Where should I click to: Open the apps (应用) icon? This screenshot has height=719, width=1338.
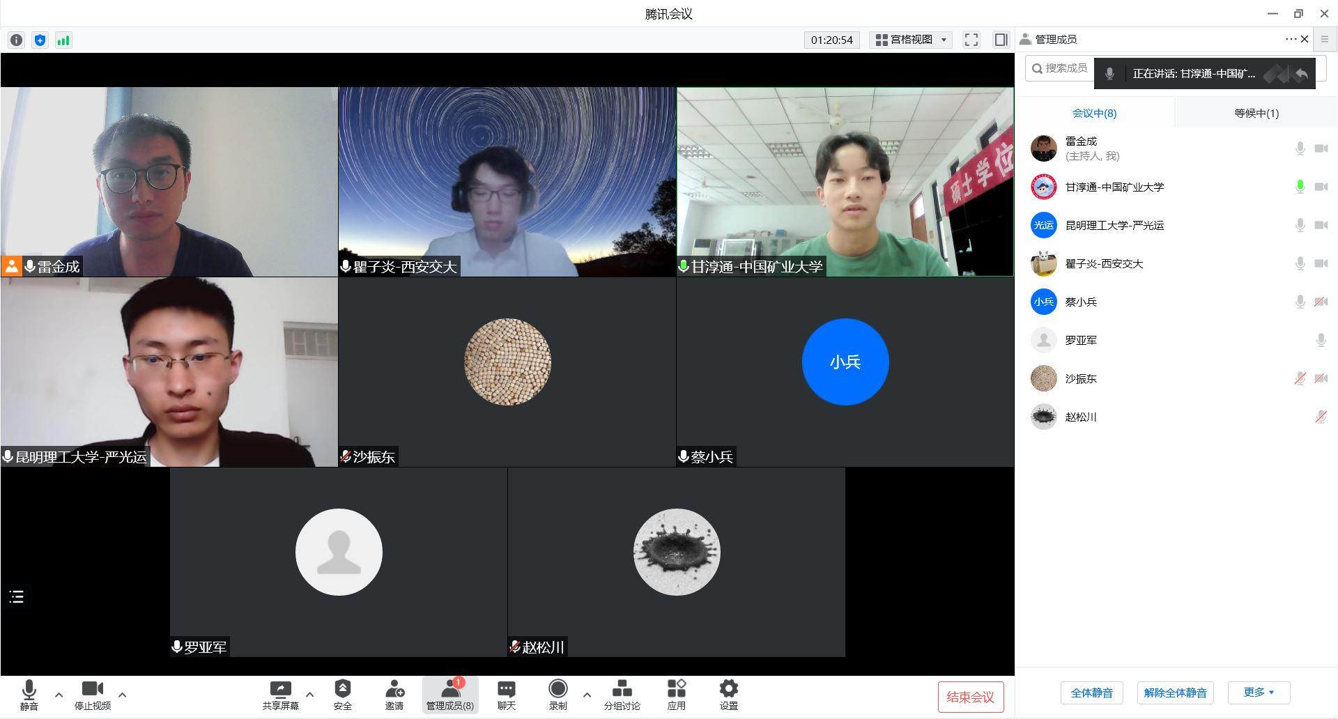point(676,690)
